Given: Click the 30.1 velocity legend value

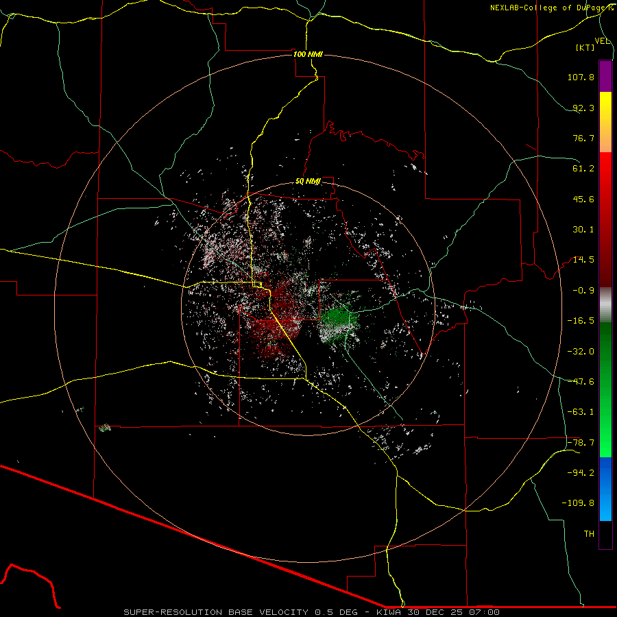Looking at the screenshot, I should pyautogui.click(x=583, y=230).
